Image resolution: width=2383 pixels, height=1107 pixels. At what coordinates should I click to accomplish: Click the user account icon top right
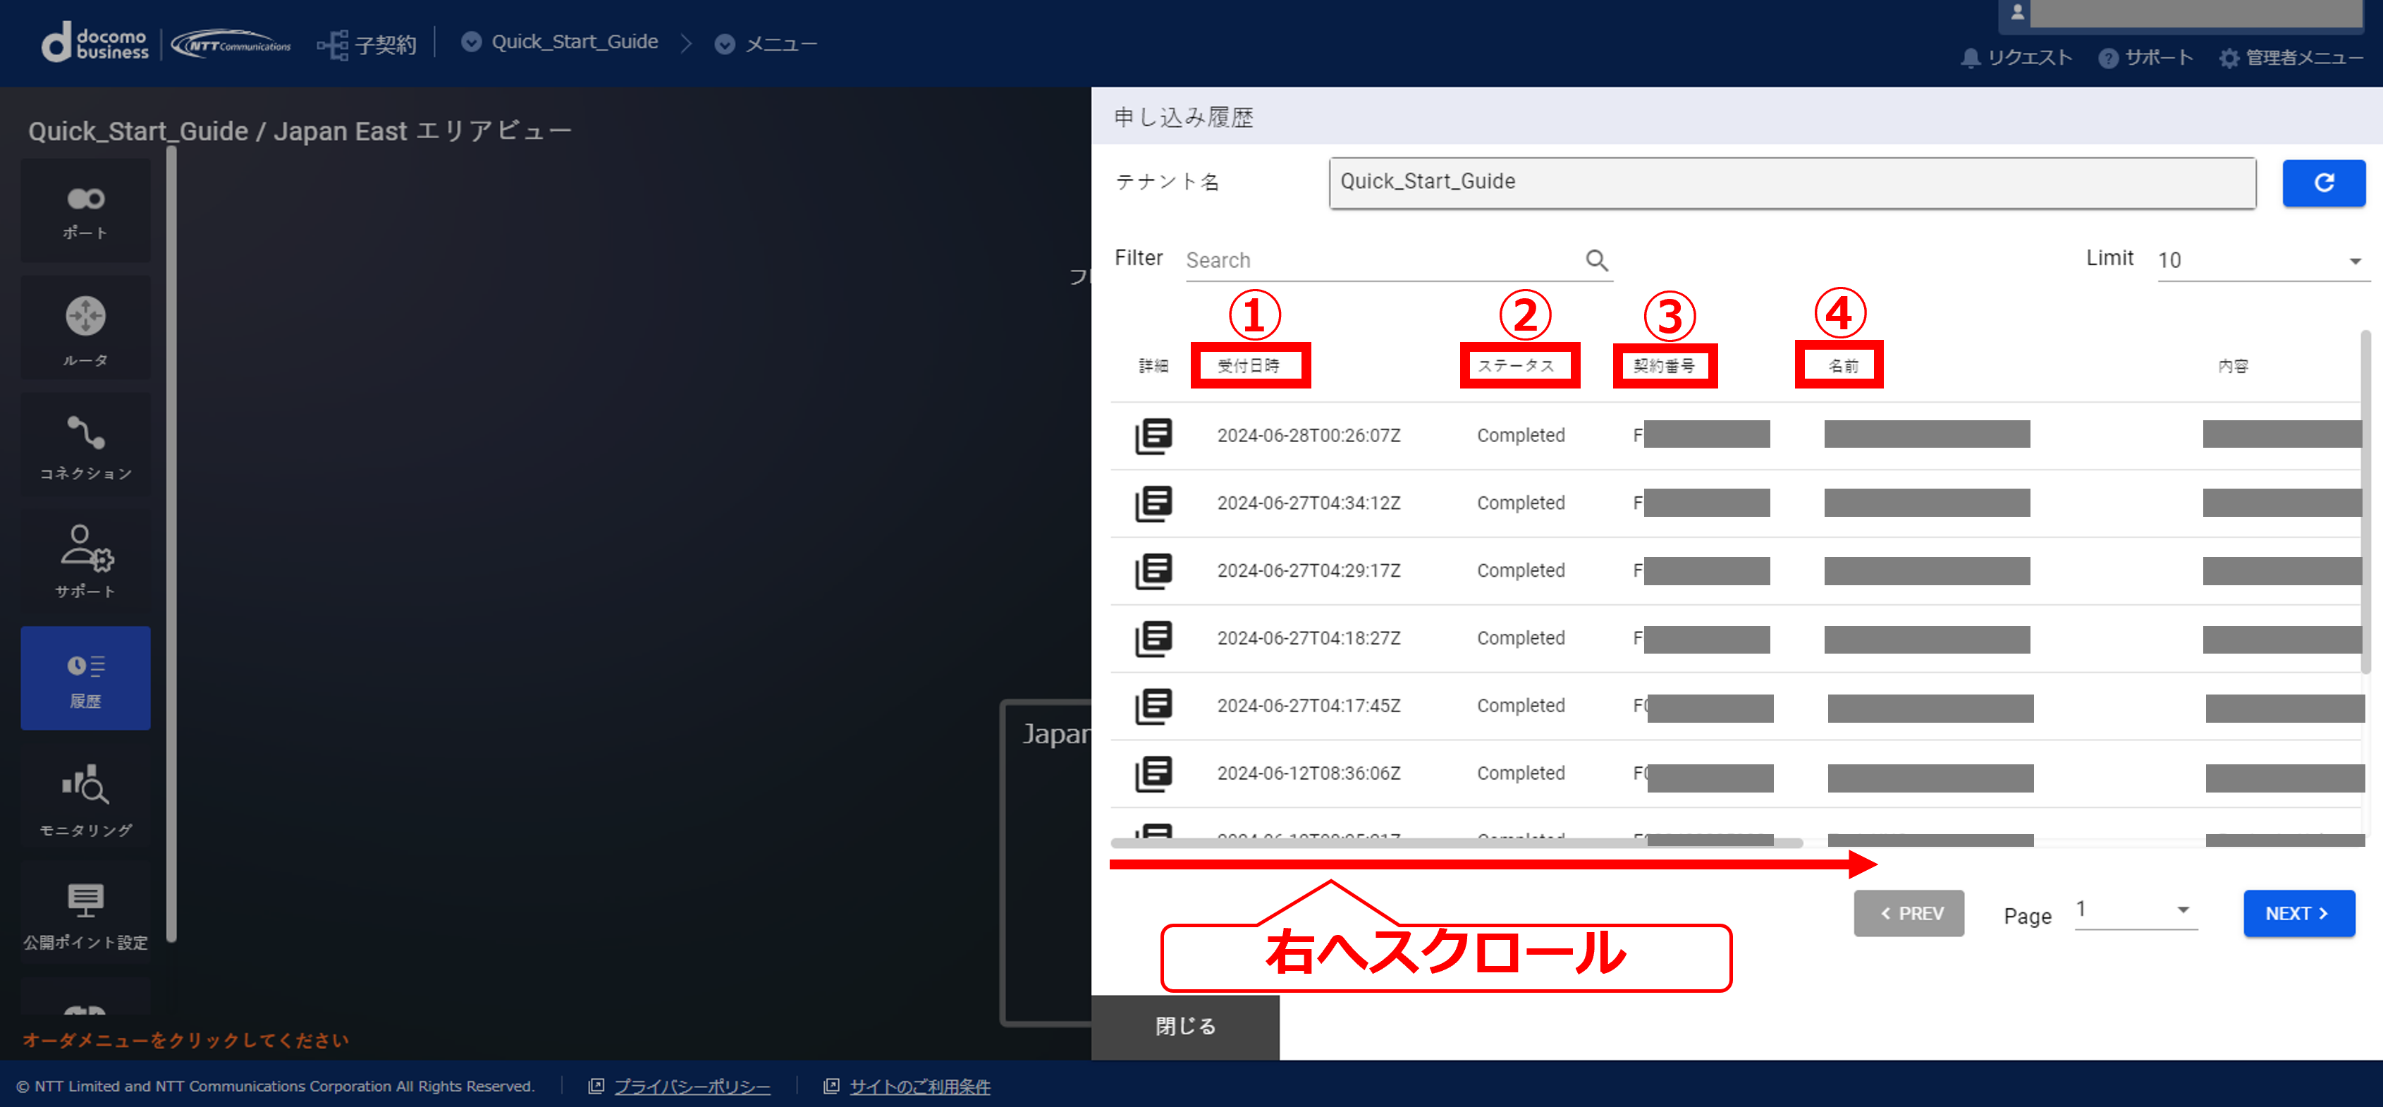(2016, 13)
